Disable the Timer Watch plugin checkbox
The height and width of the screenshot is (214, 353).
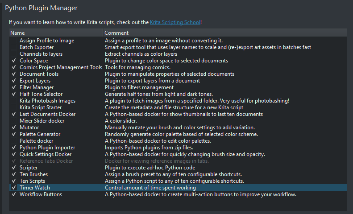14,188
